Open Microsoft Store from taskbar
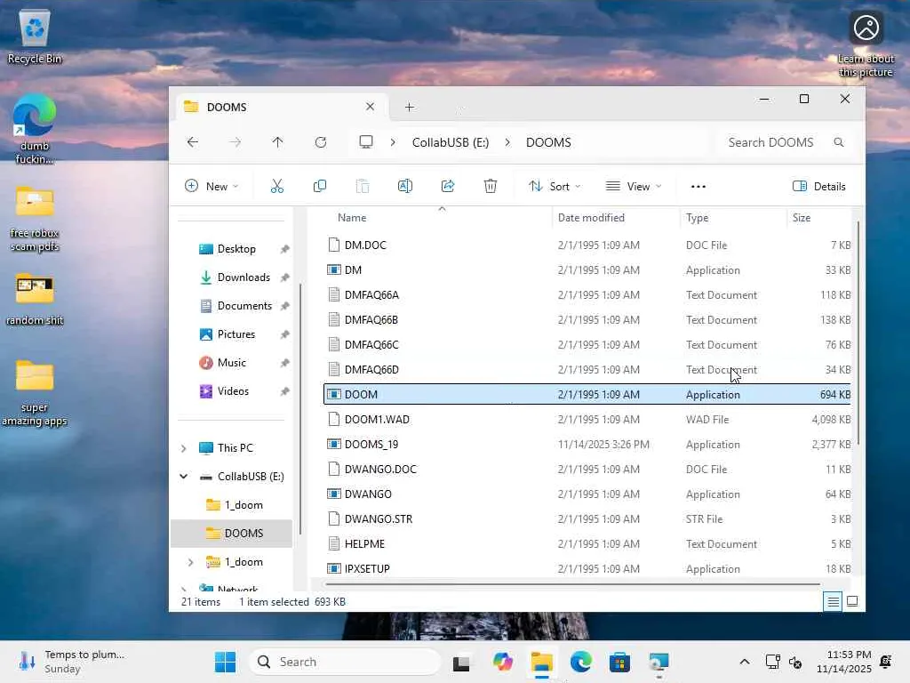Viewport: 910px width, 683px height. coord(619,662)
